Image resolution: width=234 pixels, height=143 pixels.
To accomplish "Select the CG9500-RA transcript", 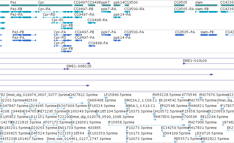I will pyautogui.click(x=127, y=12).
